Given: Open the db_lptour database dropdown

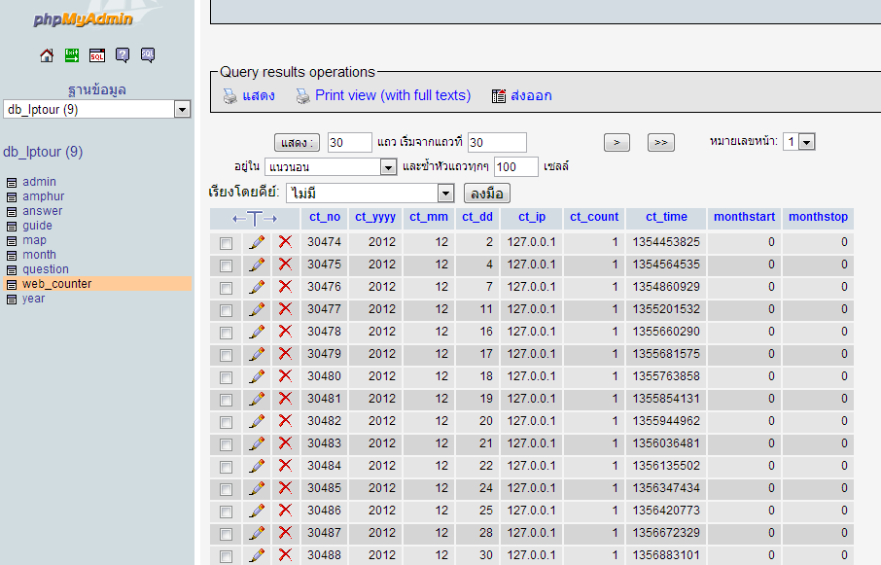Looking at the screenshot, I should click(97, 109).
